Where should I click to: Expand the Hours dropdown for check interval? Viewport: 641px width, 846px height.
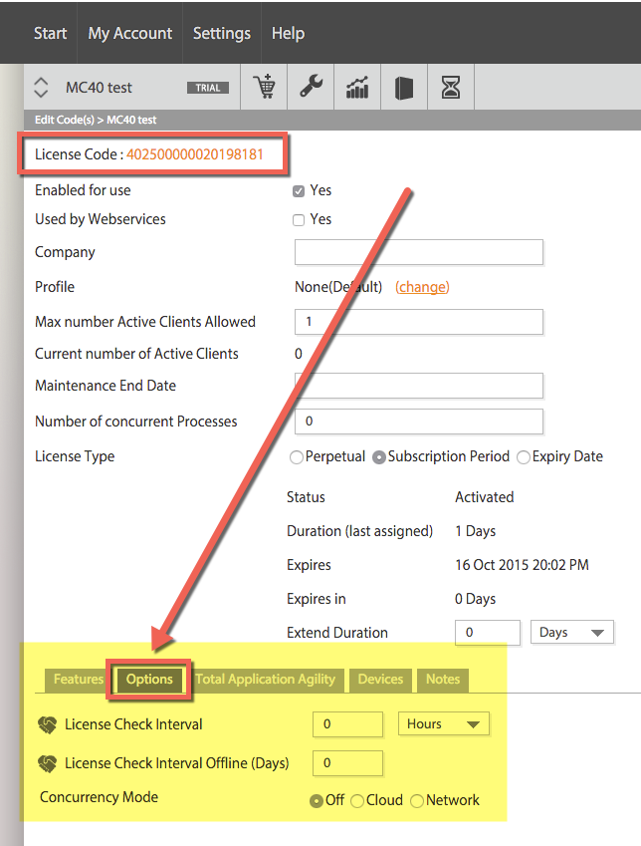(x=444, y=724)
